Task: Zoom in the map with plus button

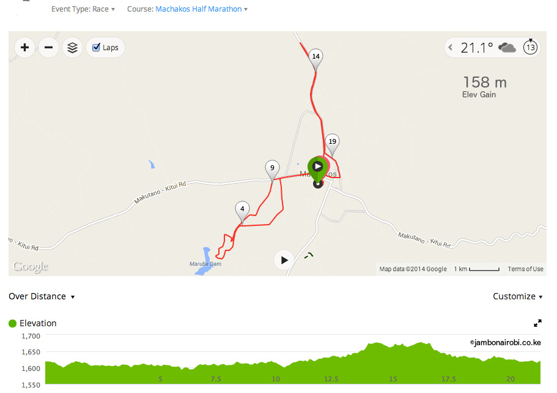Action: [24, 47]
